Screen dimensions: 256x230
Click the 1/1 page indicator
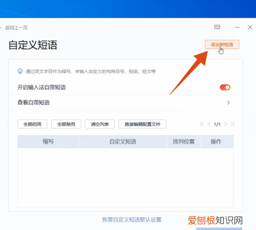[x=217, y=124]
